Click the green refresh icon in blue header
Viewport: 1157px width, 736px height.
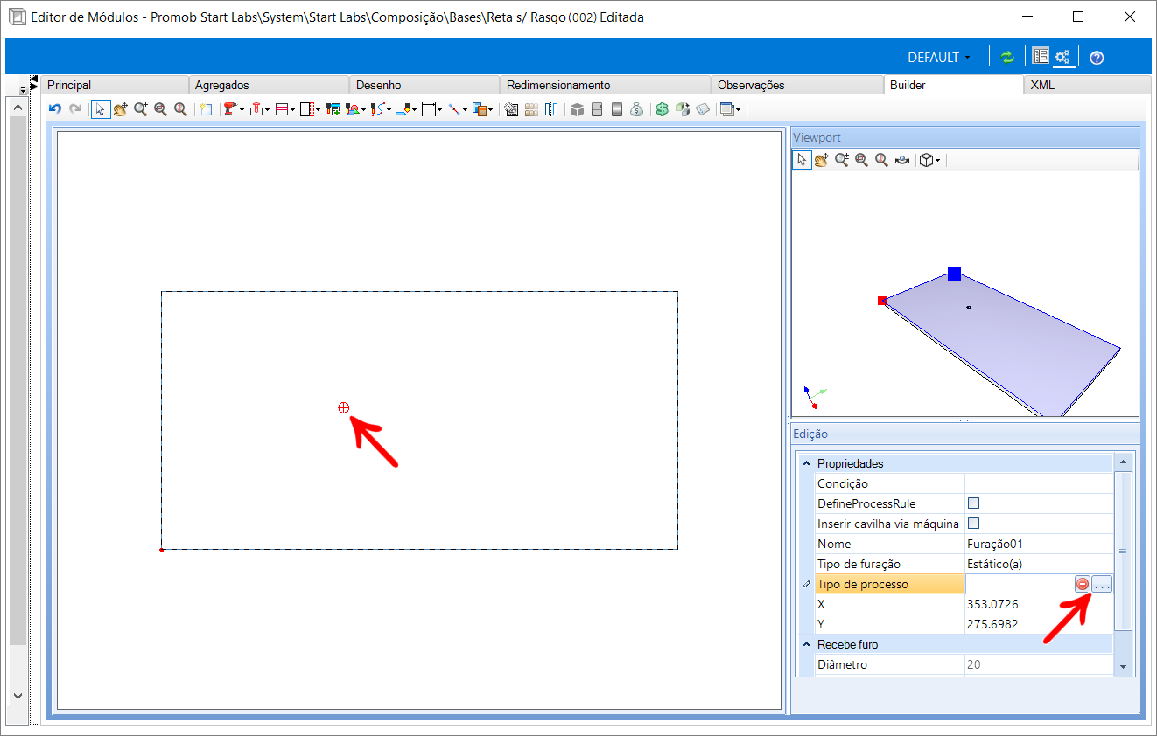pos(1007,57)
